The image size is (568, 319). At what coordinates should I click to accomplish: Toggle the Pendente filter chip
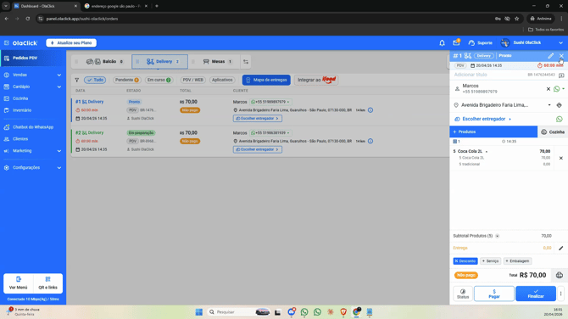click(127, 80)
